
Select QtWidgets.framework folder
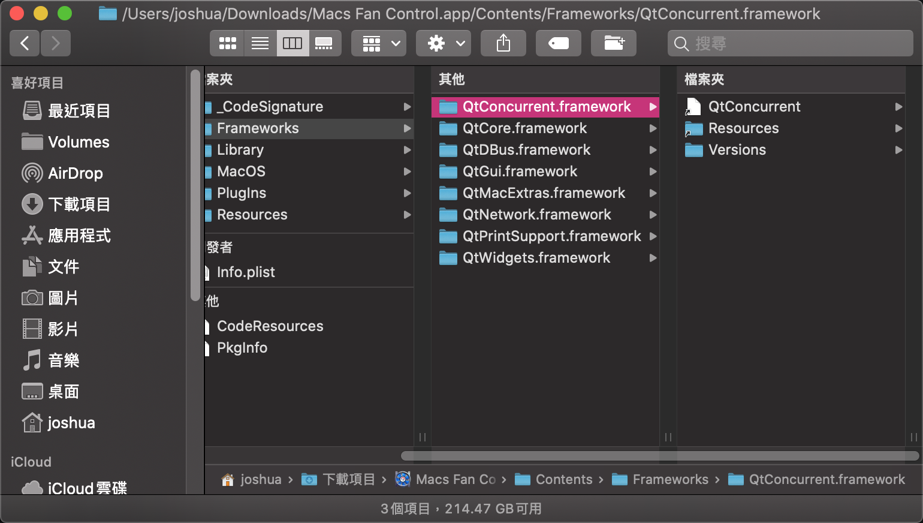[x=545, y=258]
